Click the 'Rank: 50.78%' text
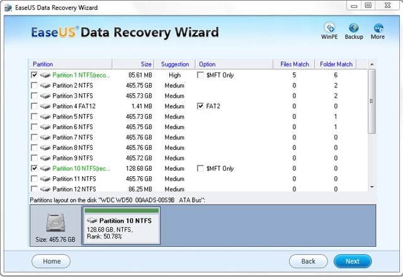Viewport: 403px width, 277px height. [x=105, y=237]
